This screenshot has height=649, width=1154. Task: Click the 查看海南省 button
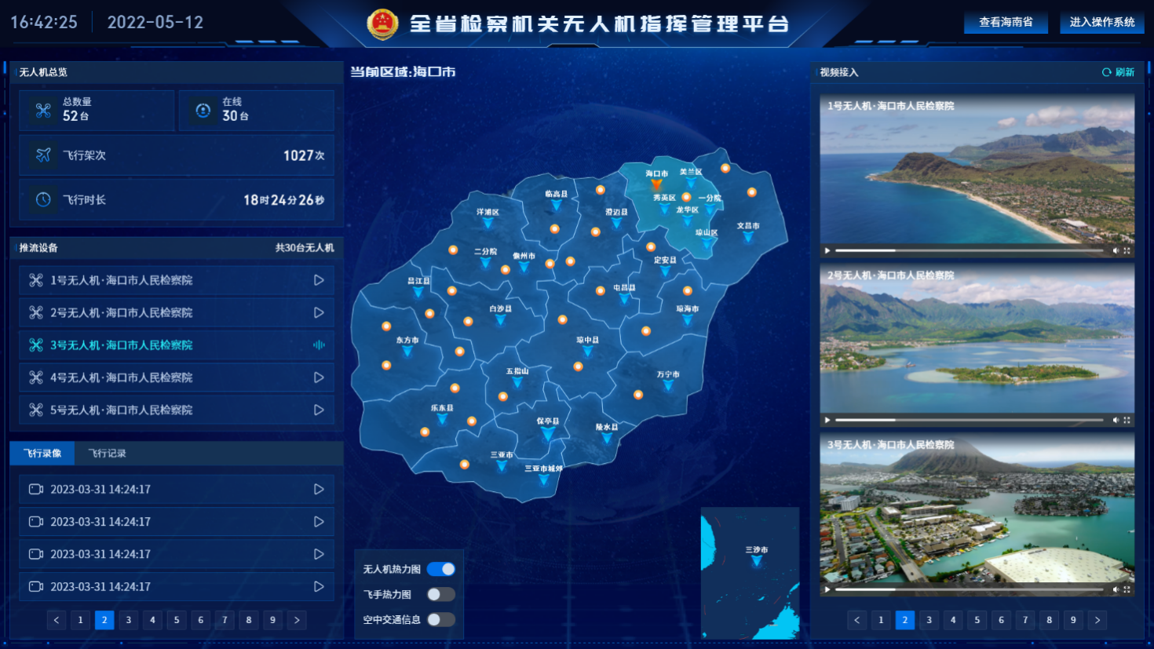[x=1006, y=22]
